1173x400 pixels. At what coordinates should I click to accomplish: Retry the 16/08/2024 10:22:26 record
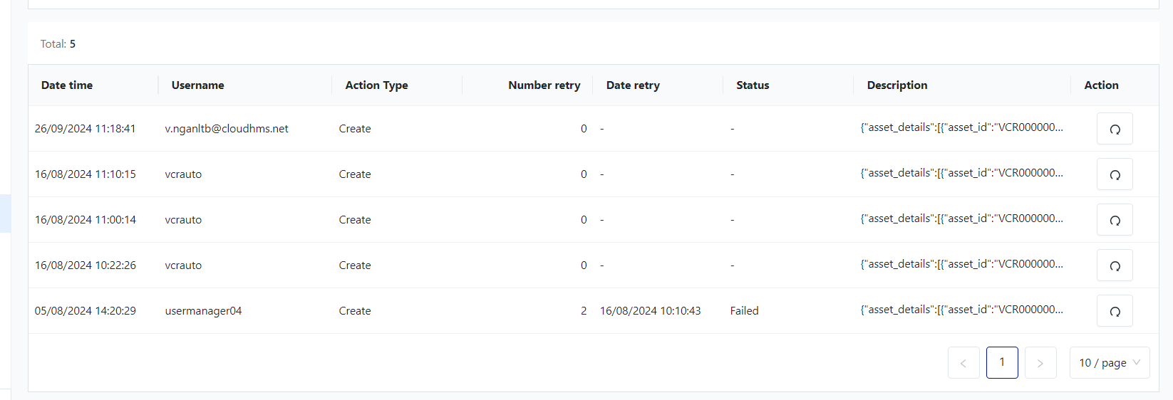pyautogui.click(x=1115, y=265)
